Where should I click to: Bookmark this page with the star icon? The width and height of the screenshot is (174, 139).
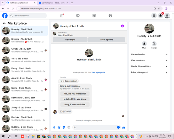(159, 8)
